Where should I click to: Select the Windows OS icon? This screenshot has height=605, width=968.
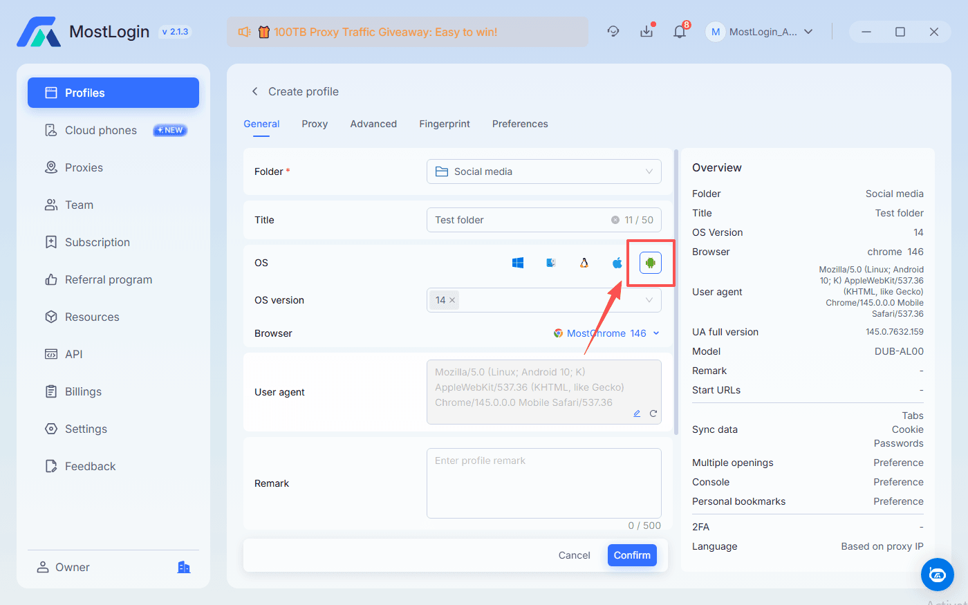[x=517, y=263]
